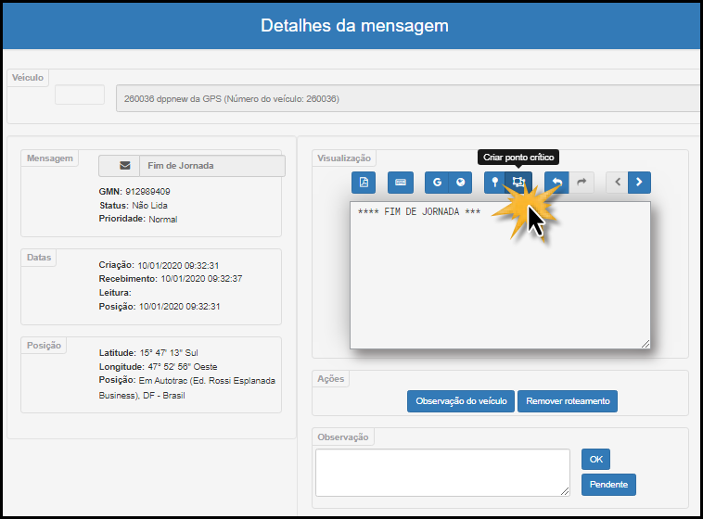Click the reply arrow icon

[x=556, y=183]
